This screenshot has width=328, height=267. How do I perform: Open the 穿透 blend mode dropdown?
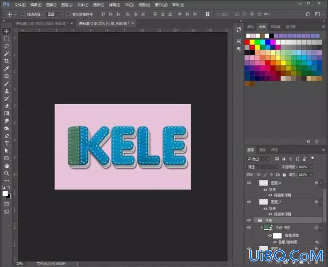263,167
